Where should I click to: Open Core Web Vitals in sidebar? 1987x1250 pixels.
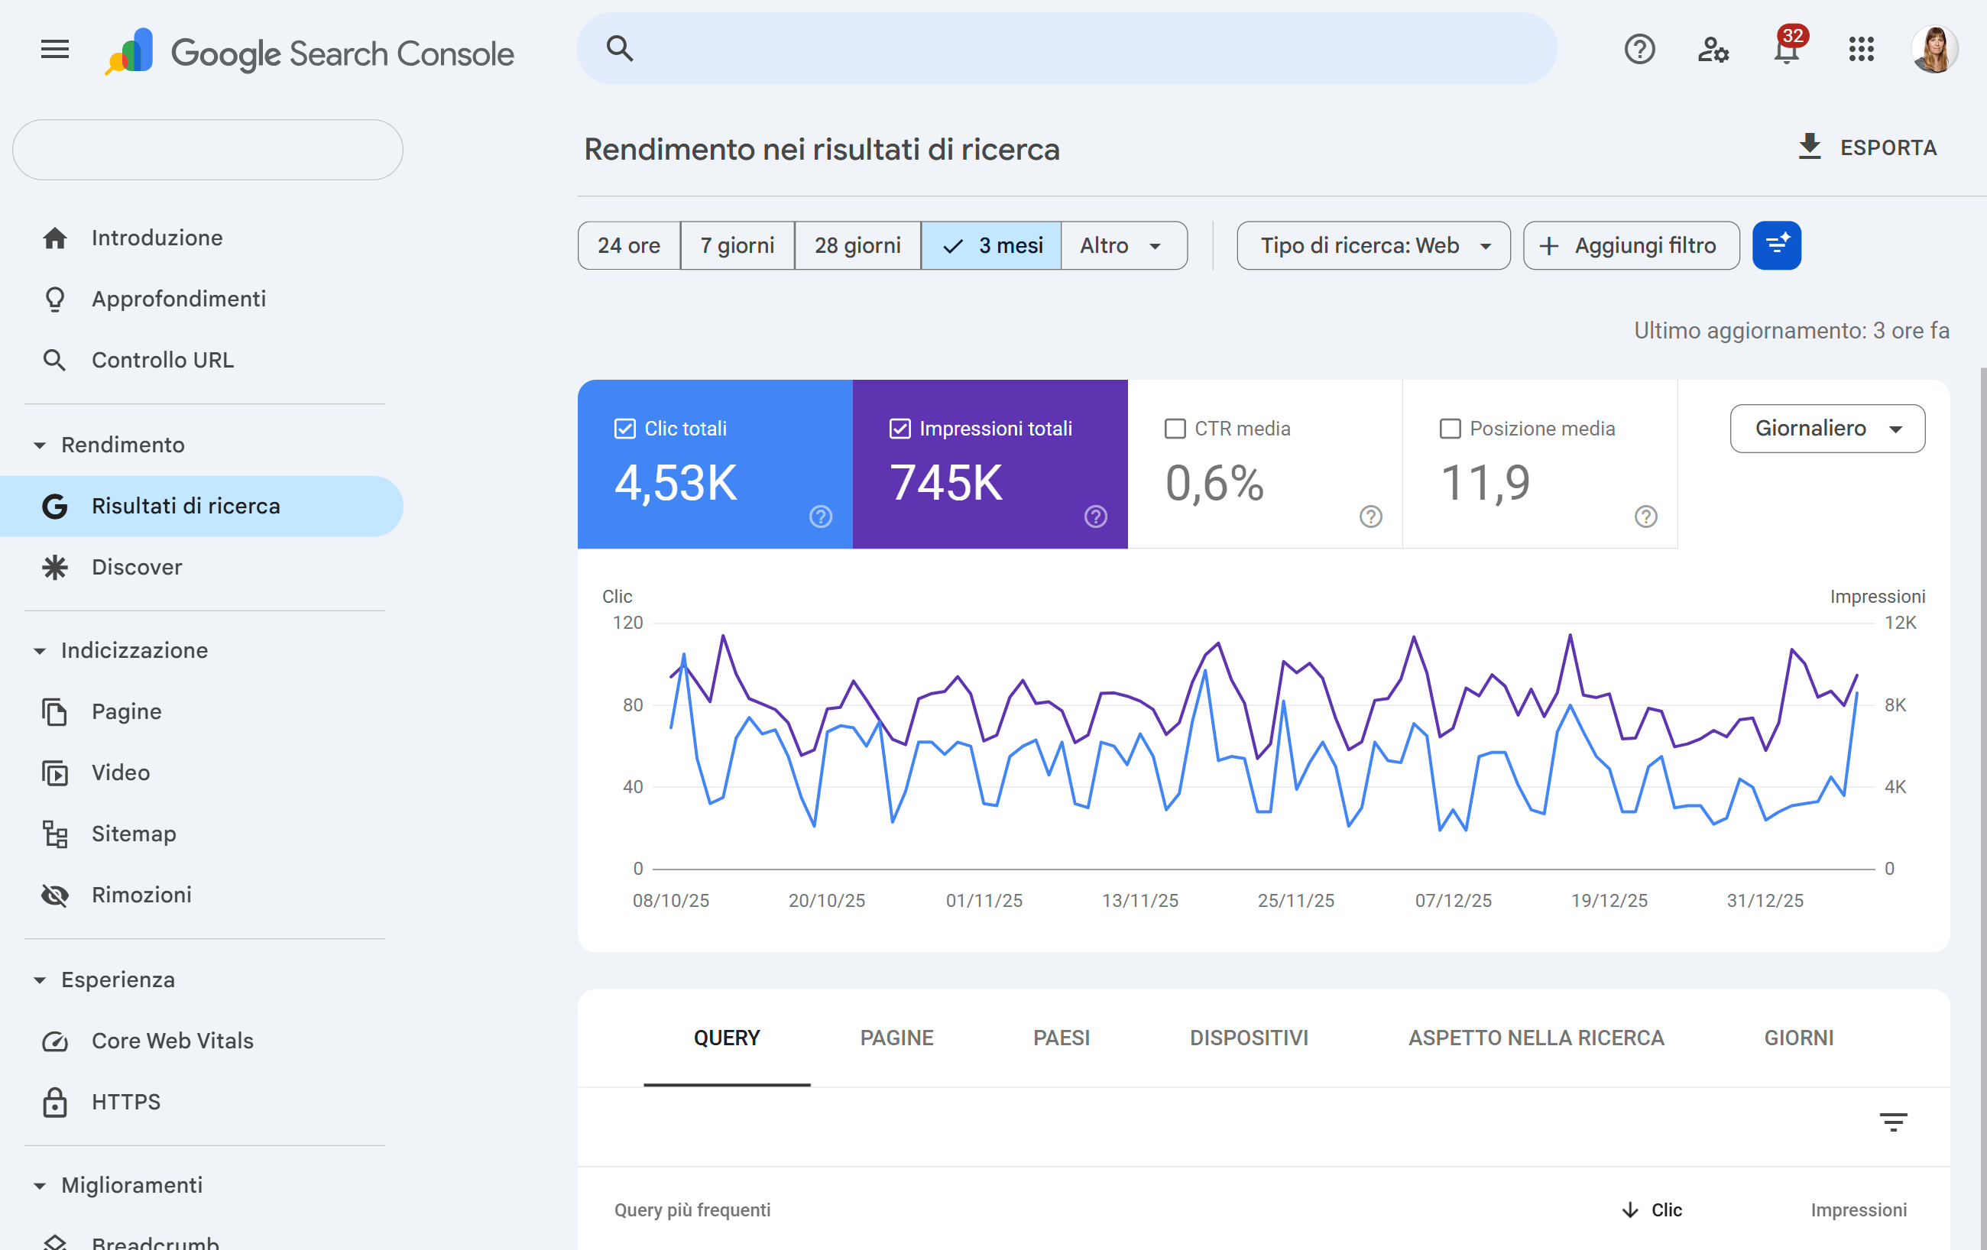172,1041
